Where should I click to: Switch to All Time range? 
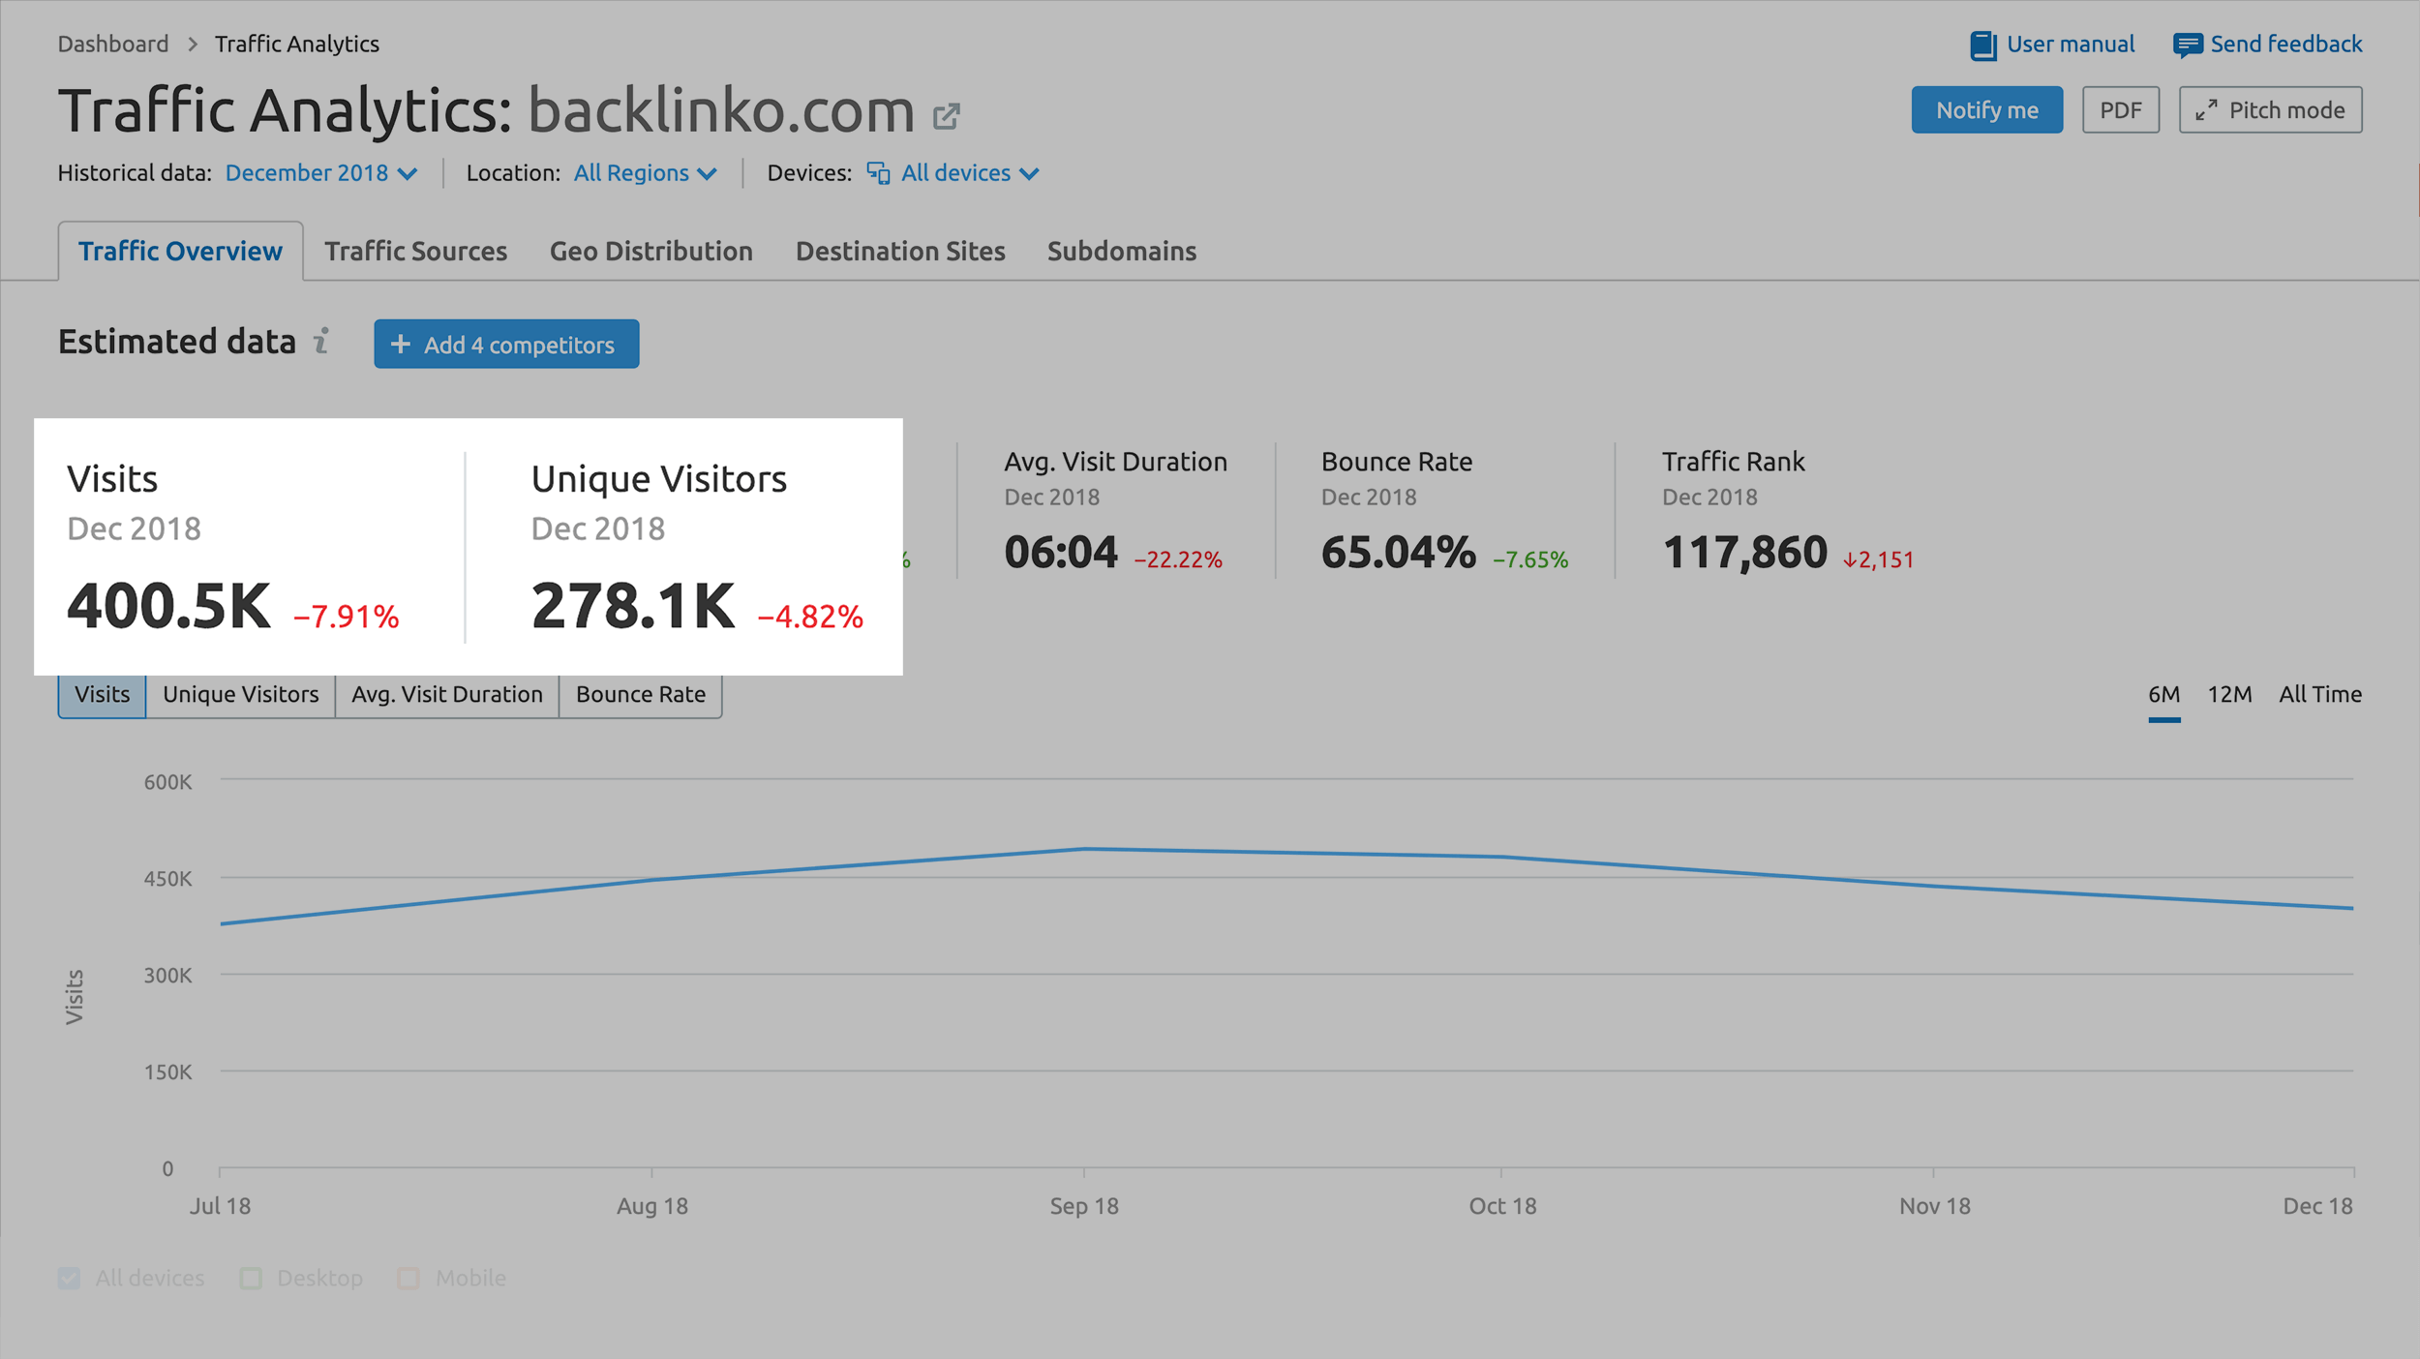(2323, 693)
